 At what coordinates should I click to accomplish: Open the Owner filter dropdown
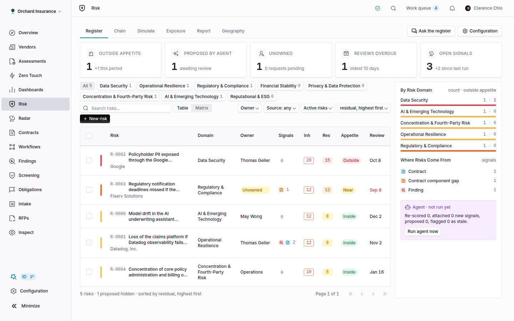pos(250,108)
